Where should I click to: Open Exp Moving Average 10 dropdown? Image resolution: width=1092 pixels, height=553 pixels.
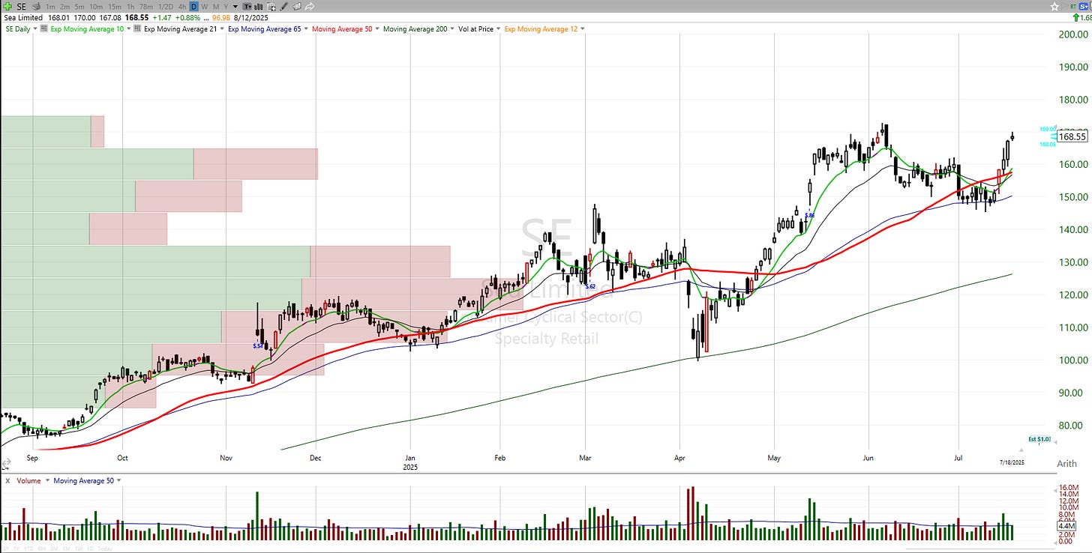[129, 29]
